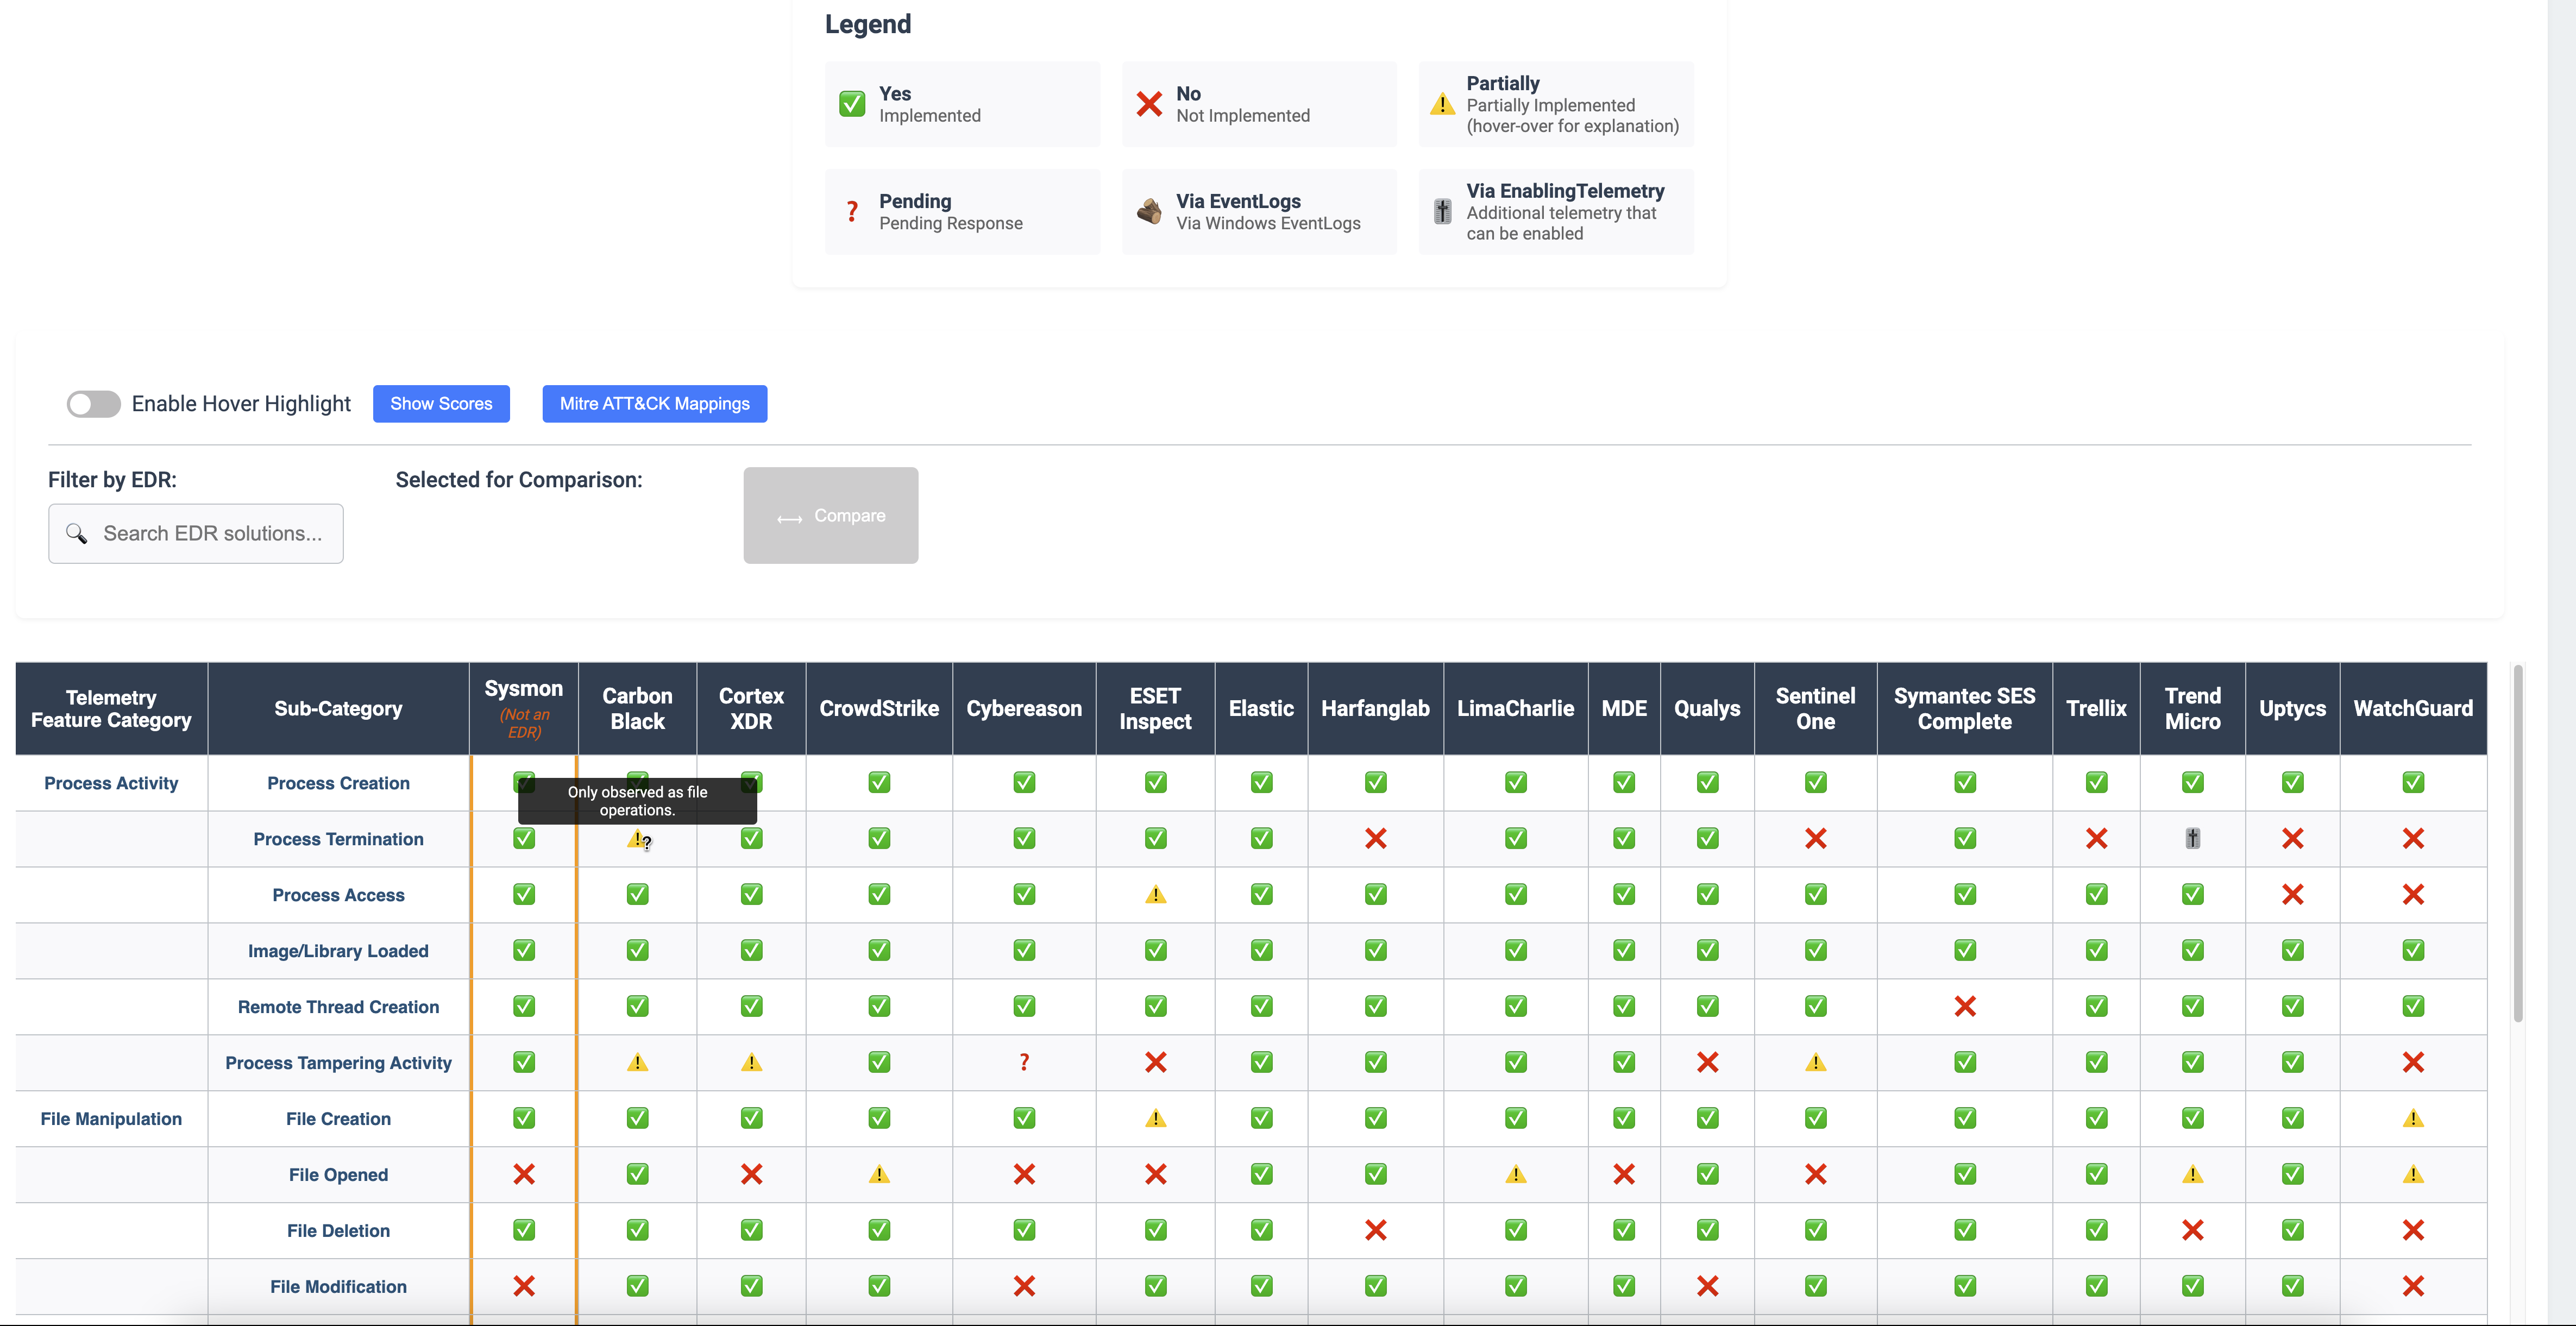Select the Cybereason column header
This screenshot has width=2576, height=1326.
tap(1024, 708)
